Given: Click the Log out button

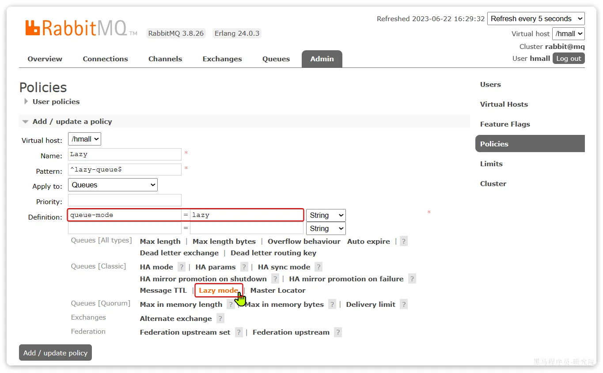Looking at the screenshot, I should 569,59.
